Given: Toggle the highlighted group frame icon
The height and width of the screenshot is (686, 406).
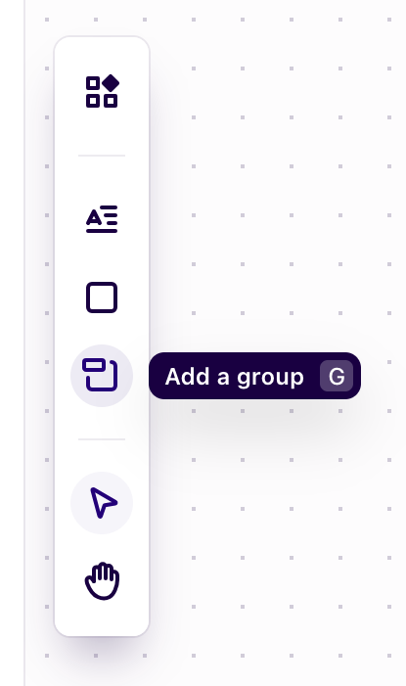Looking at the screenshot, I should pos(100,375).
